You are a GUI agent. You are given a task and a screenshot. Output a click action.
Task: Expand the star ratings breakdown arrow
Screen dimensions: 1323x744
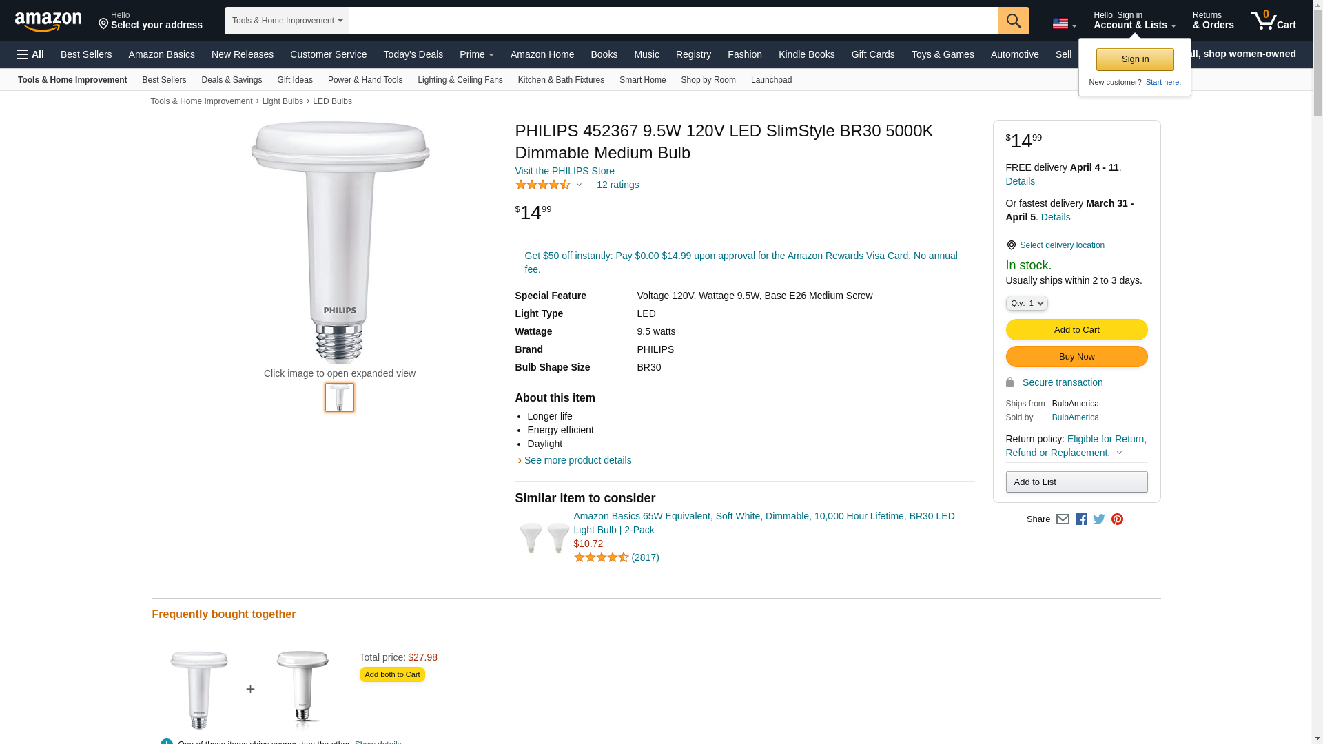pos(579,185)
